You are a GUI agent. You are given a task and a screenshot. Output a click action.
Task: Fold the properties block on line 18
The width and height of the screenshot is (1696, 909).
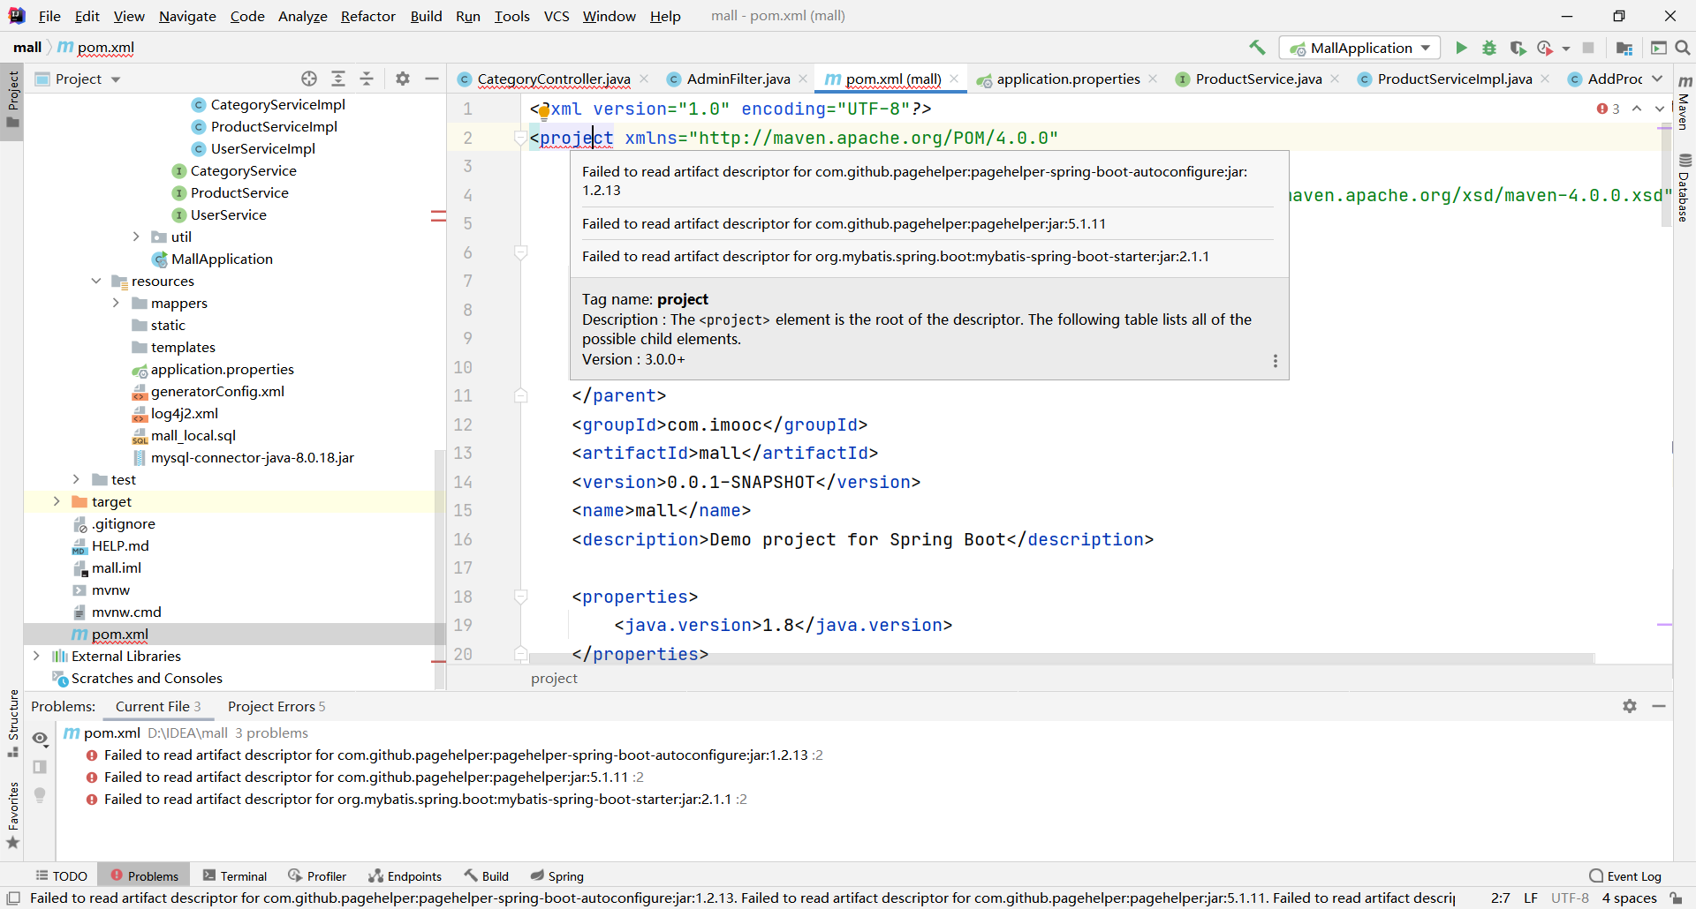tap(521, 597)
